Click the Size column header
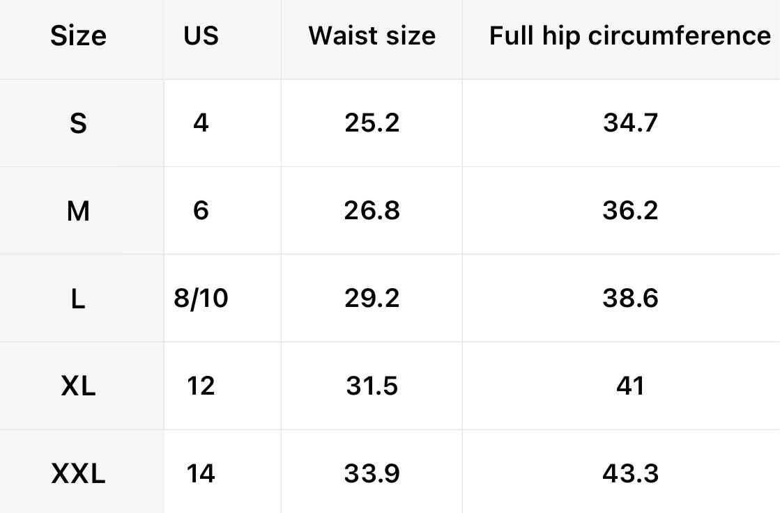 pos(78,35)
